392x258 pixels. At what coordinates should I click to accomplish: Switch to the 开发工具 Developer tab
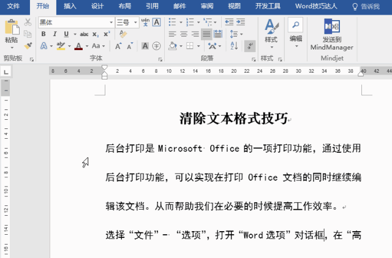pos(268,6)
